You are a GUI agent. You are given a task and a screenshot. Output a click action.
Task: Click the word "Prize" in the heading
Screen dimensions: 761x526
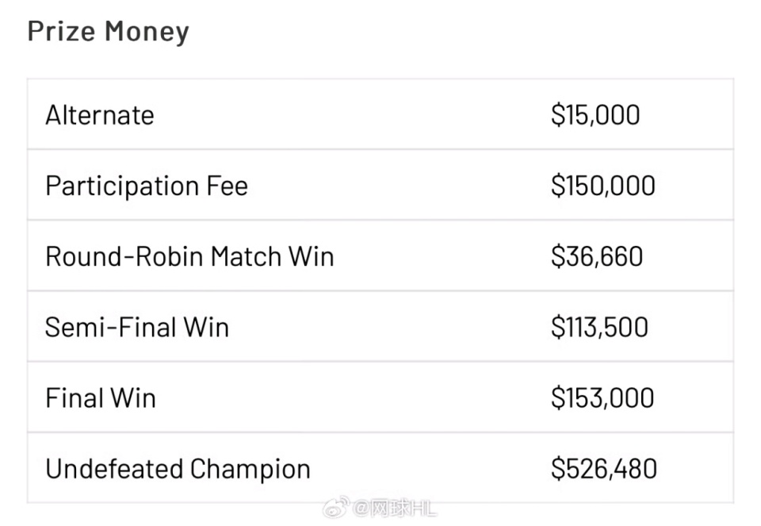point(60,31)
